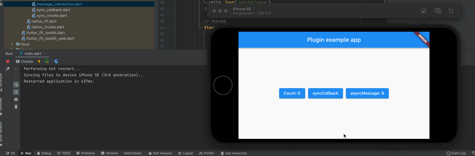Select the Console tab

click(24, 61)
